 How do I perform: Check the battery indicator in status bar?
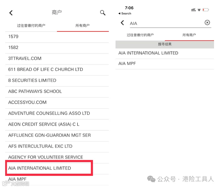[206, 10]
